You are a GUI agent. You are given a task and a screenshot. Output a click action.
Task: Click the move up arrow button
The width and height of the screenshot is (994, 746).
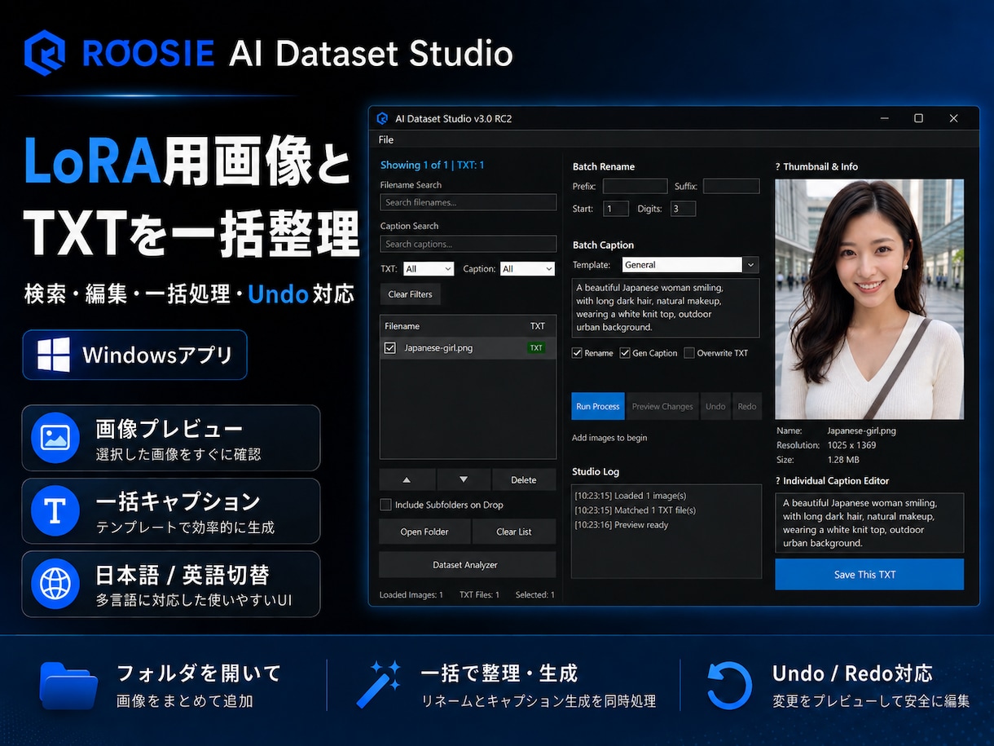pyautogui.click(x=407, y=479)
